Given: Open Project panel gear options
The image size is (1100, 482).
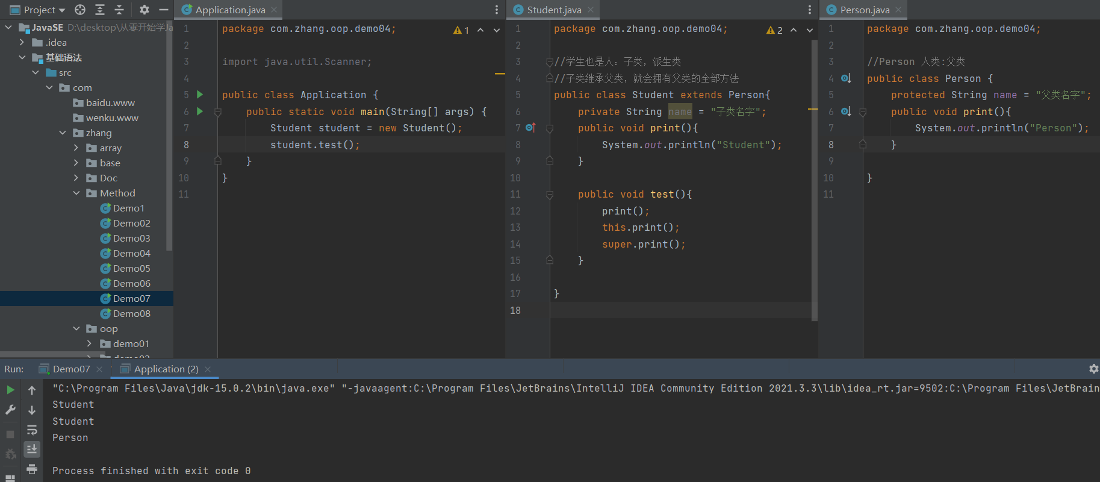Looking at the screenshot, I should pyautogui.click(x=144, y=10).
